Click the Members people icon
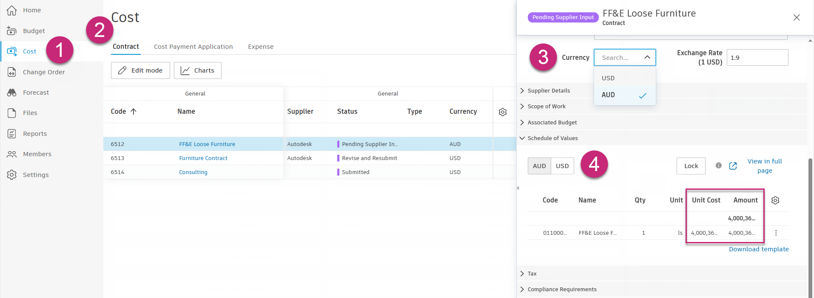Image resolution: width=814 pixels, height=298 pixels. pos(12,154)
